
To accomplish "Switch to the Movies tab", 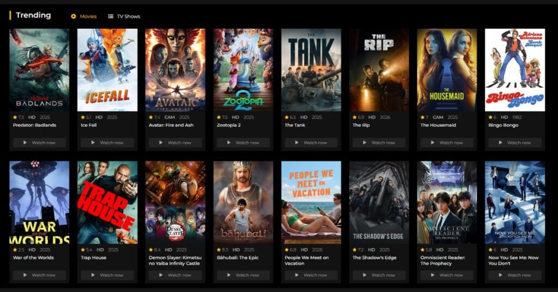I will click(x=88, y=16).
